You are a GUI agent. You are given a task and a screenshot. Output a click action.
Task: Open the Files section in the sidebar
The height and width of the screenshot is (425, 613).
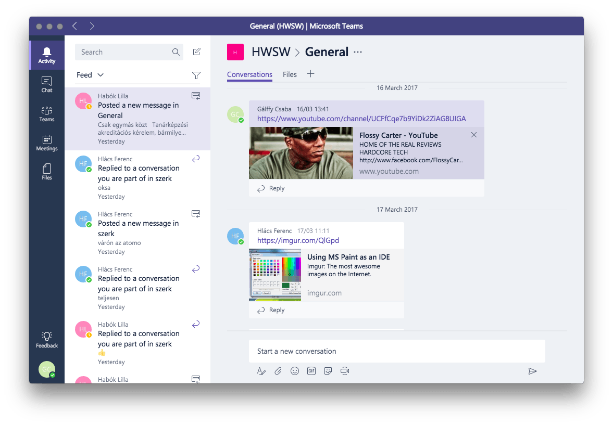tap(47, 172)
